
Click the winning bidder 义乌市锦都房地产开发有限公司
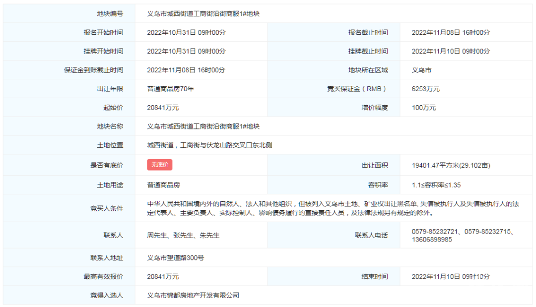193,296
